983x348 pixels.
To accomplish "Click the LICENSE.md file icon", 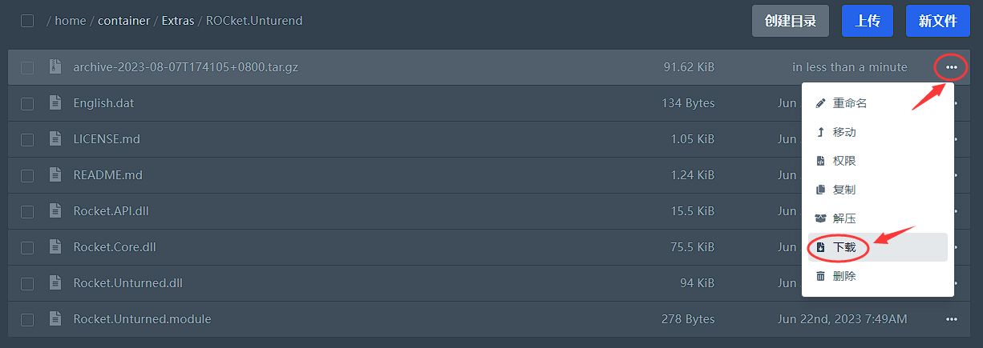I will point(55,138).
